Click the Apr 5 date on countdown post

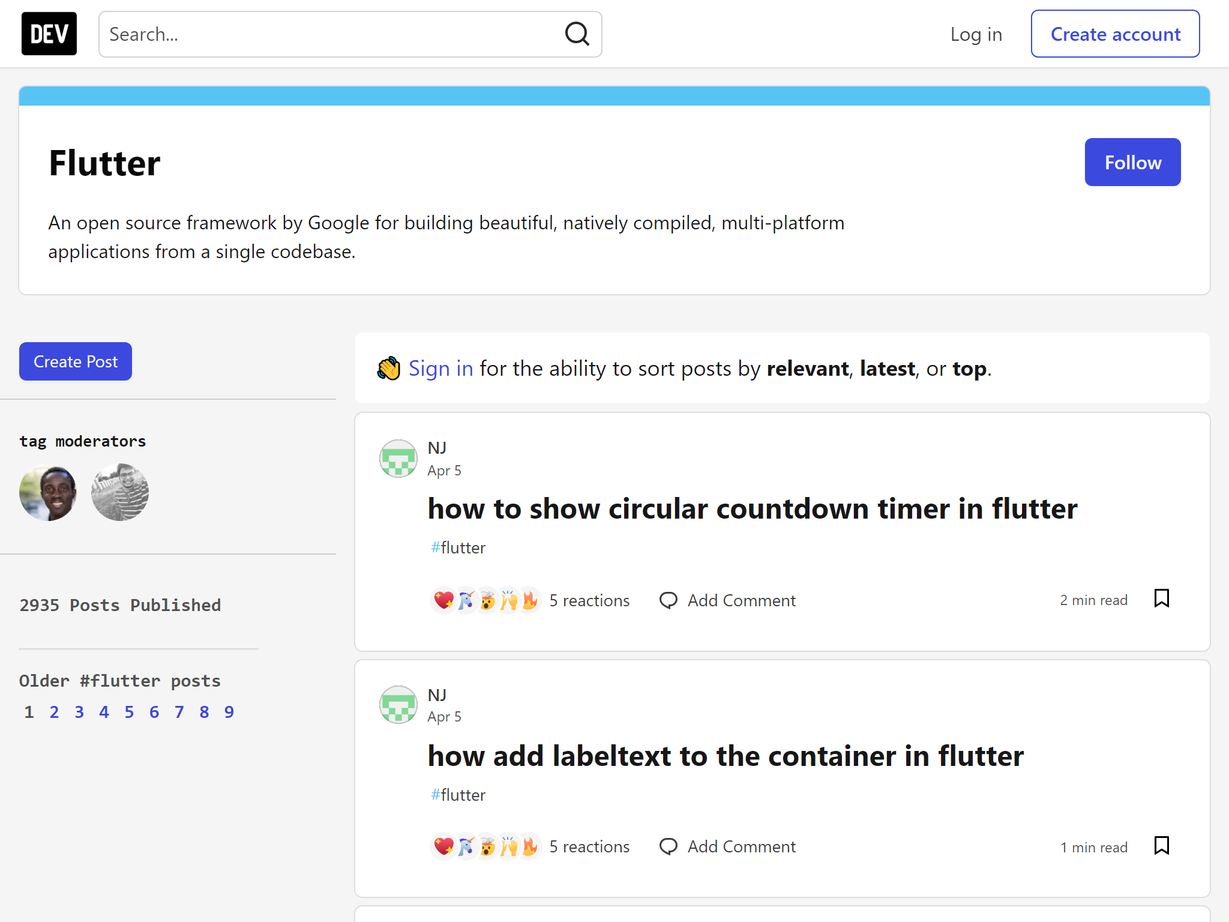pos(445,471)
